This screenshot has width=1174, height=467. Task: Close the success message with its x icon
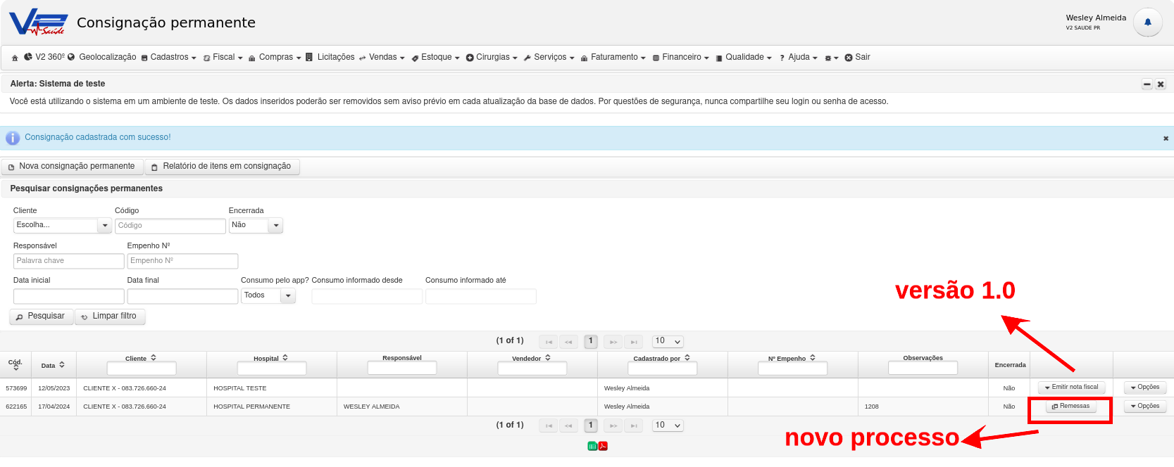click(1166, 139)
